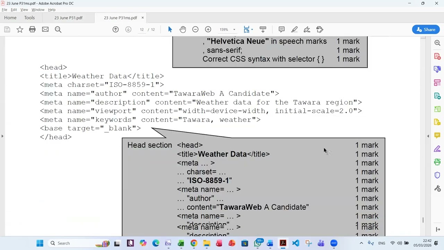Click the <base target="_blank"> code line
The width and height of the screenshot is (444, 250).
[90, 128]
